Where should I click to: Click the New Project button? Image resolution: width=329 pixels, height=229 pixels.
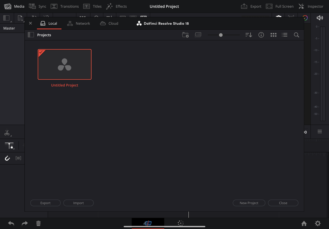click(249, 203)
